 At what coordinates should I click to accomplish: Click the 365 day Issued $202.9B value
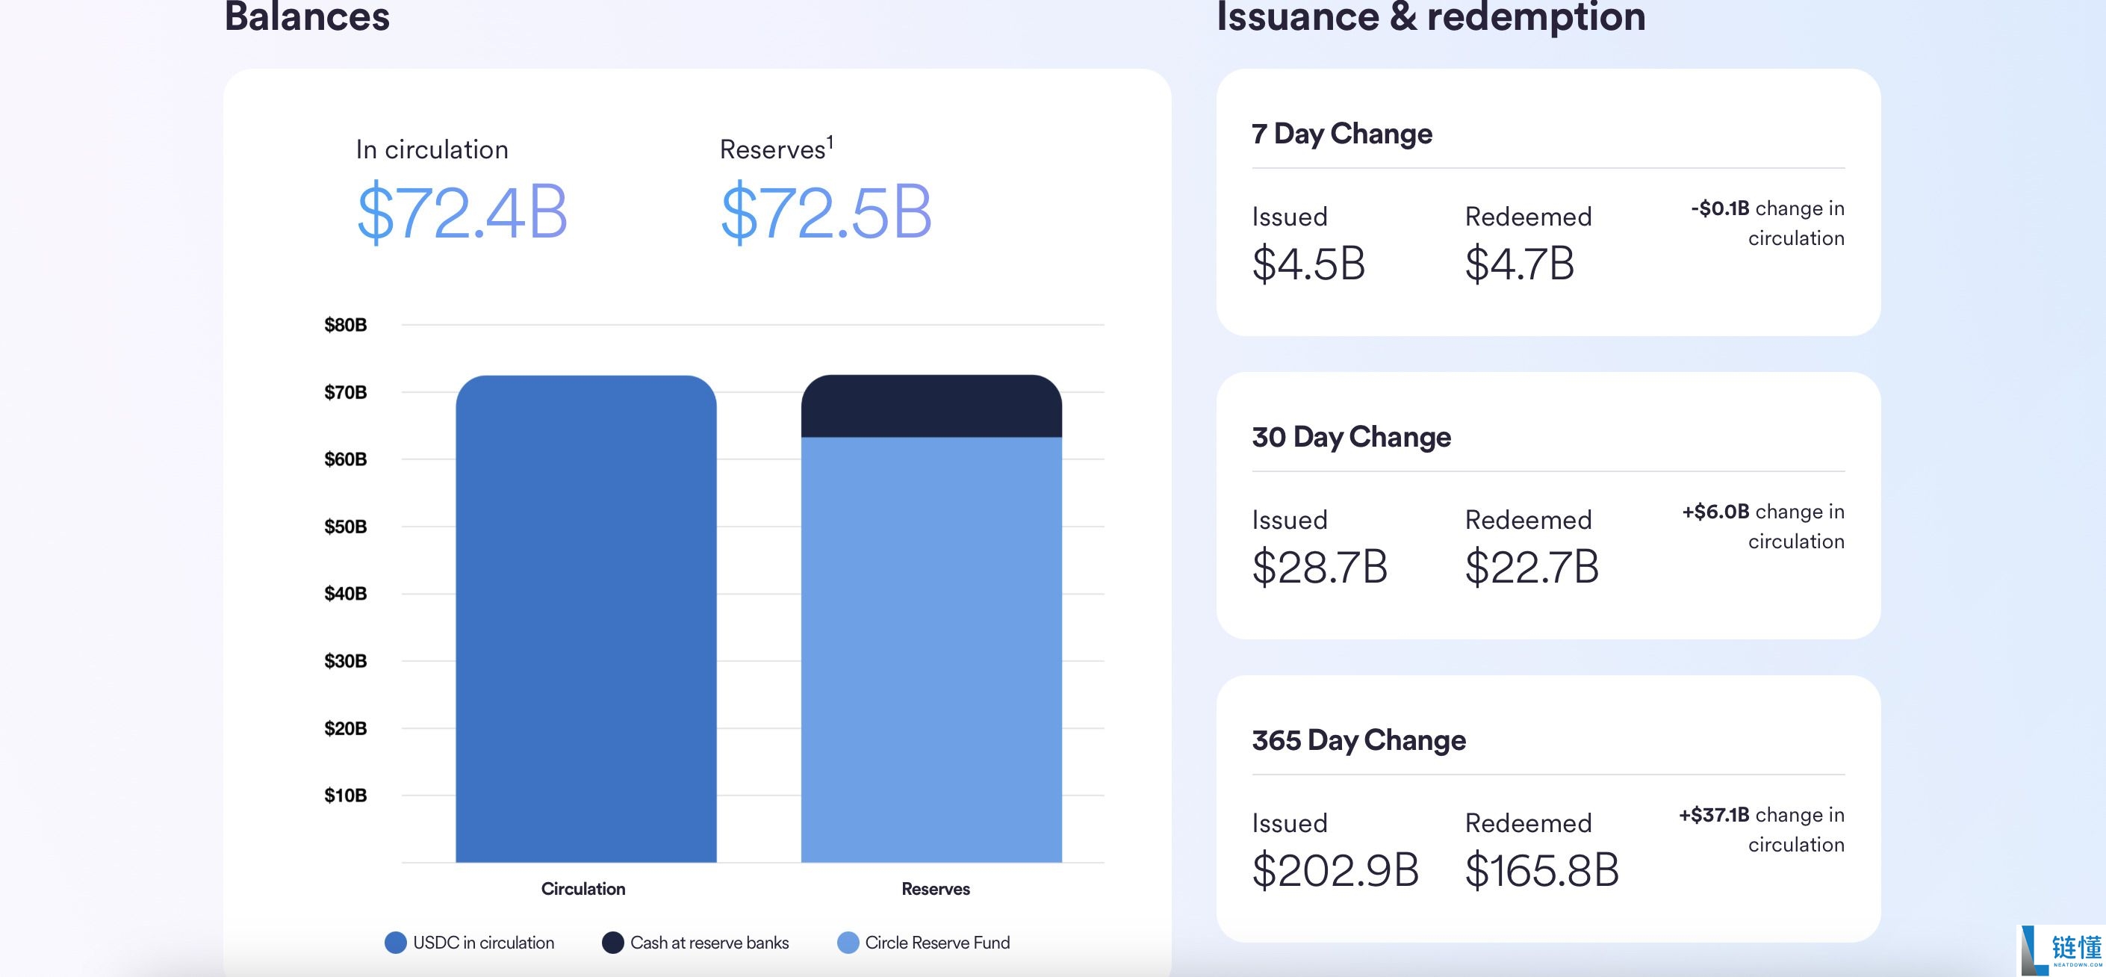(x=1335, y=870)
